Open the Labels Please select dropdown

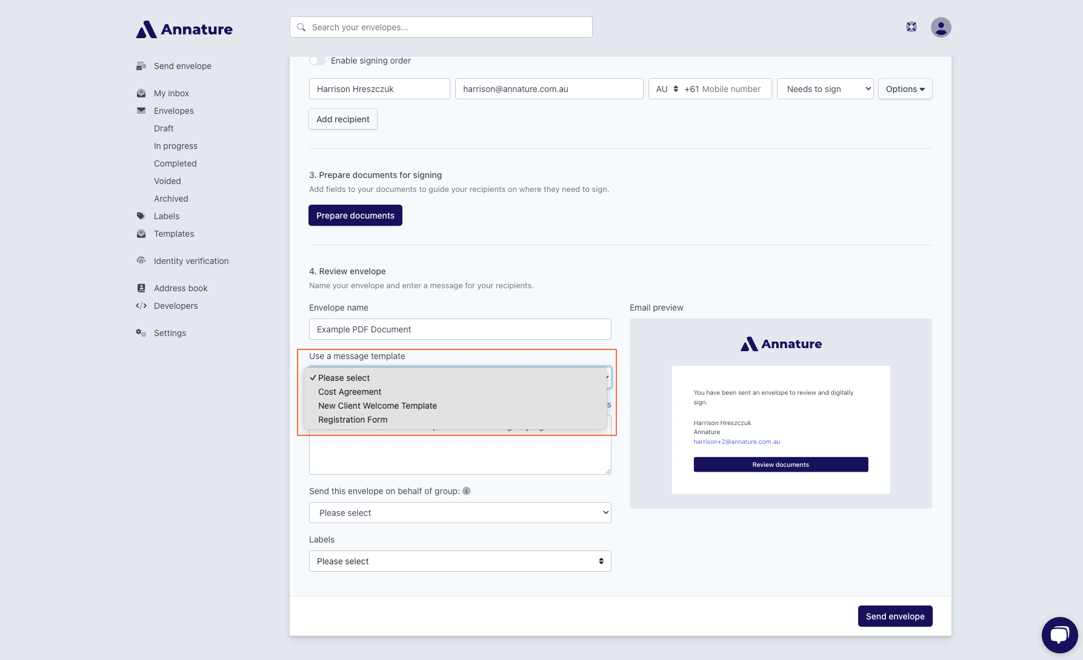point(460,561)
